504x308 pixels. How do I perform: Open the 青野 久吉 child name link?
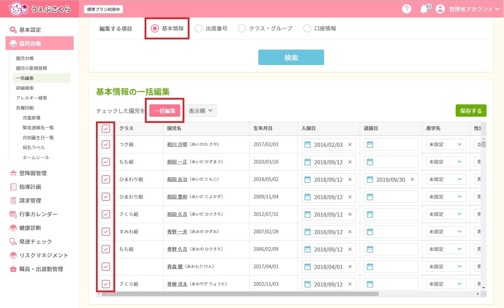point(177,249)
